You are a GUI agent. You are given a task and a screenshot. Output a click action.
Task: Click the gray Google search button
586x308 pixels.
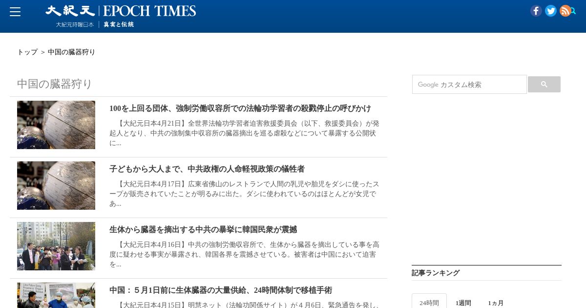[x=544, y=84]
